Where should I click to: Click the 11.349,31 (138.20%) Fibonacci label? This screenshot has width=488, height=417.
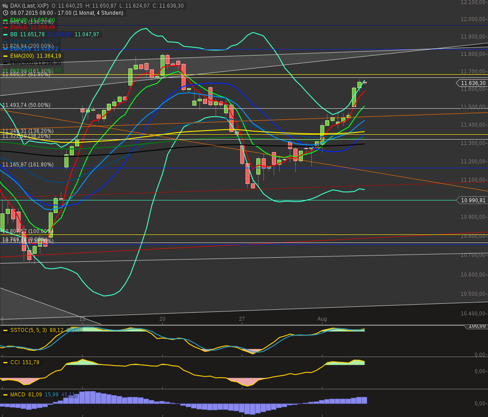(x=28, y=131)
